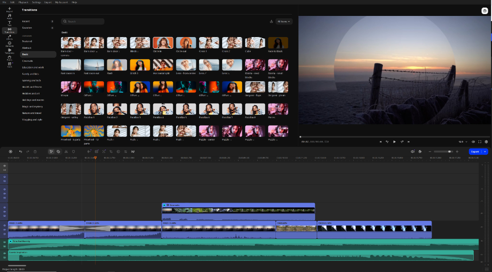Open the Tools panel in the sidebar
Image resolution: width=492 pixels, height=272 pixels.
(x=9, y=64)
